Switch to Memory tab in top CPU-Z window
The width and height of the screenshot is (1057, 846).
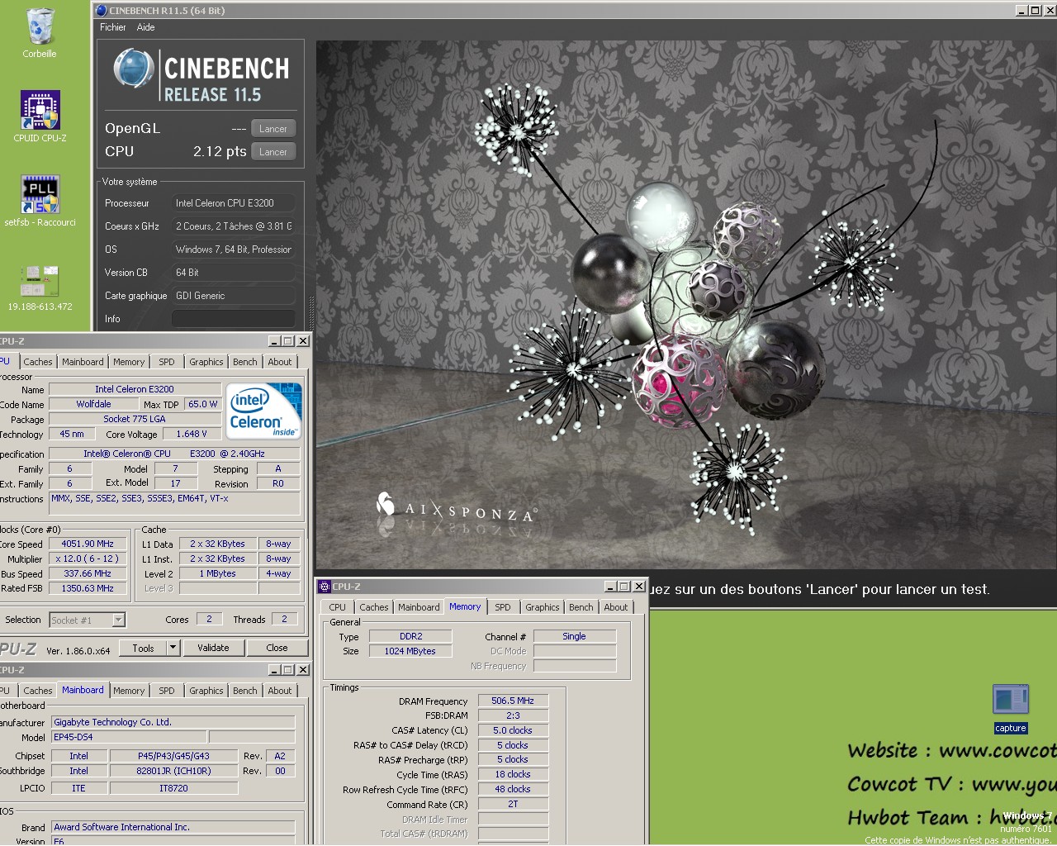click(129, 362)
